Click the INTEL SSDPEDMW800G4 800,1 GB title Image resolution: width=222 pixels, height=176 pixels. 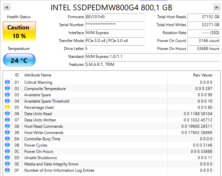(111, 8)
